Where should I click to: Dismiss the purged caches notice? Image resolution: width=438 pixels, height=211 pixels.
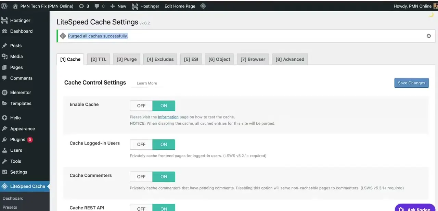pos(428,36)
